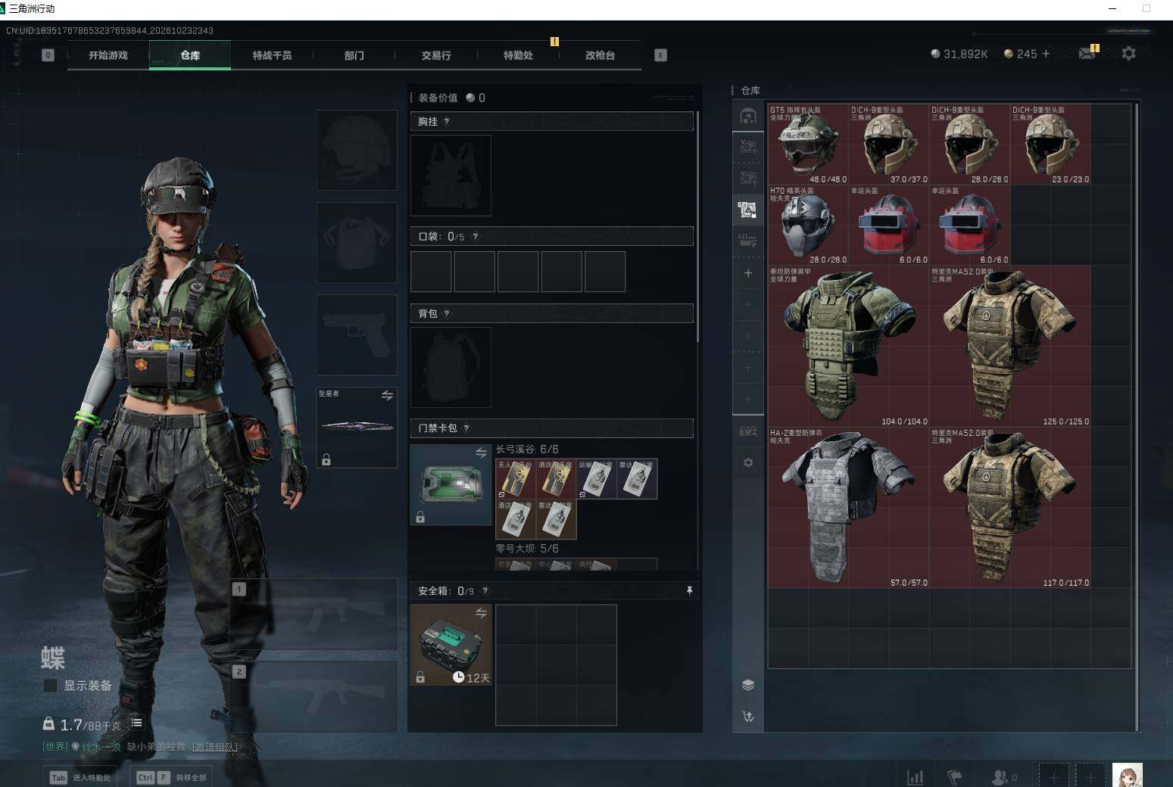Open the weight detail list icon beside 1.7/88千克
1173x787 pixels.
point(136,723)
